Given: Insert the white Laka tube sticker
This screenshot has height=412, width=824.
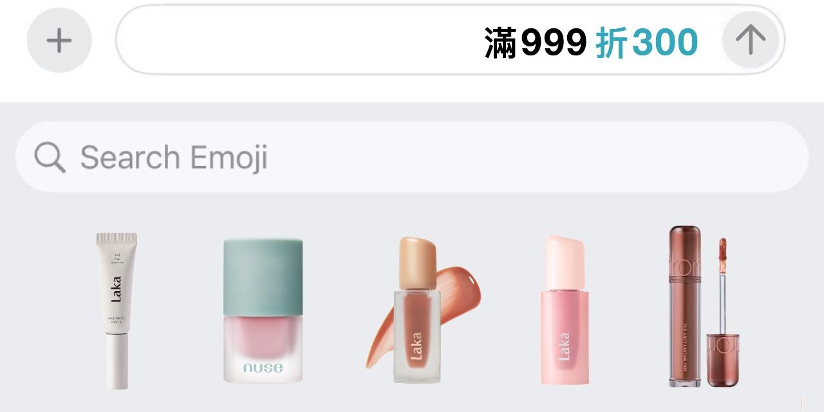Looking at the screenshot, I should click(x=117, y=311).
